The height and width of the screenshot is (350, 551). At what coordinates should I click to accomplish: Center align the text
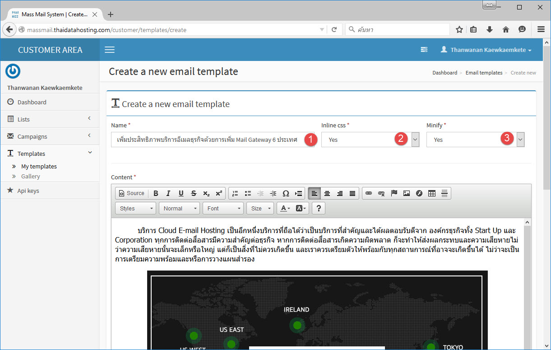coord(327,193)
